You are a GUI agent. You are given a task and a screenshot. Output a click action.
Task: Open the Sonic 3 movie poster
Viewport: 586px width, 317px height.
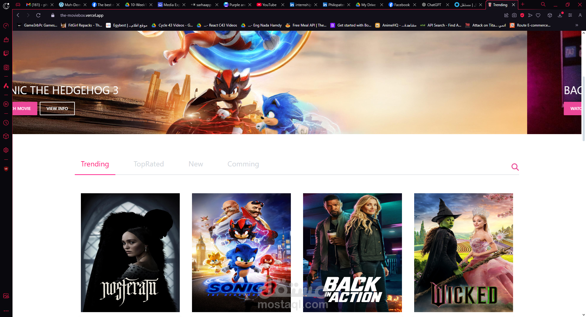(241, 252)
